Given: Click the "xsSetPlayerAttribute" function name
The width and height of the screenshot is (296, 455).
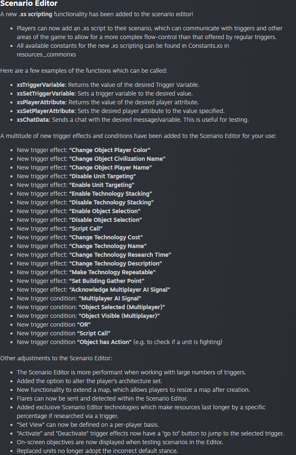Looking at the screenshot, I should pyautogui.click(x=46, y=111).
